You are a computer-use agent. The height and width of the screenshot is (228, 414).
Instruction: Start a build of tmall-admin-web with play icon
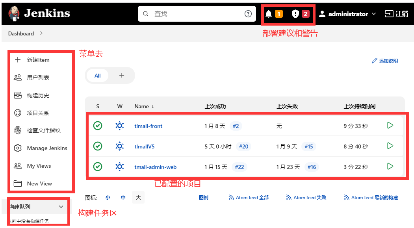(390, 166)
